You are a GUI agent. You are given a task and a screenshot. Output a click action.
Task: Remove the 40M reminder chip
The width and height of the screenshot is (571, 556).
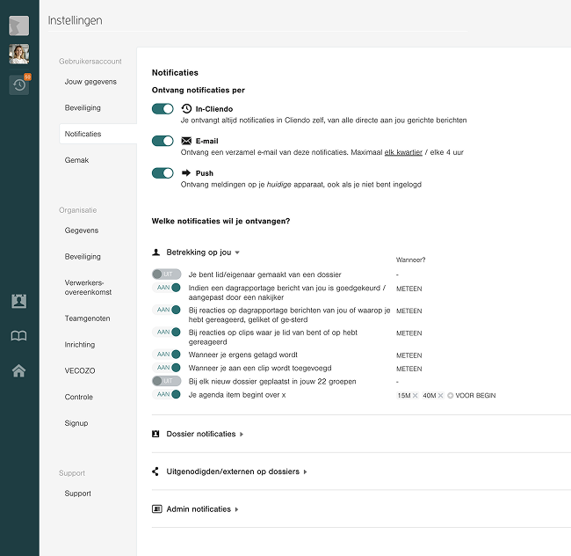(440, 396)
